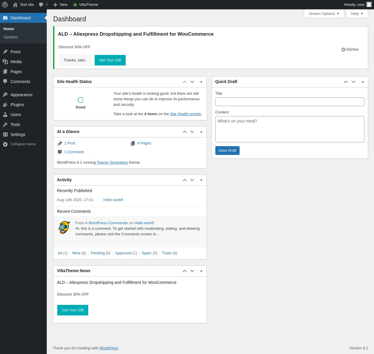Click the home icon beside Test site
Viewport: 374px width, 354px height.
(x=15, y=5)
